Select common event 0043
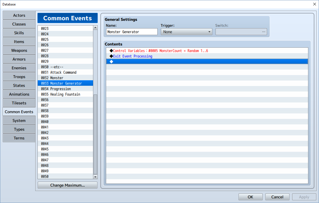Screen dimensions: 319x203 point(65,138)
